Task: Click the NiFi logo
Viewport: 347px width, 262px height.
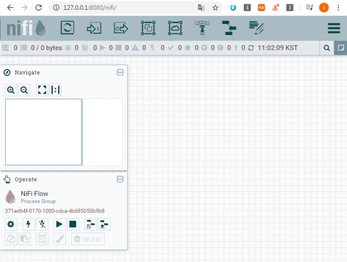Action: [x=26, y=28]
